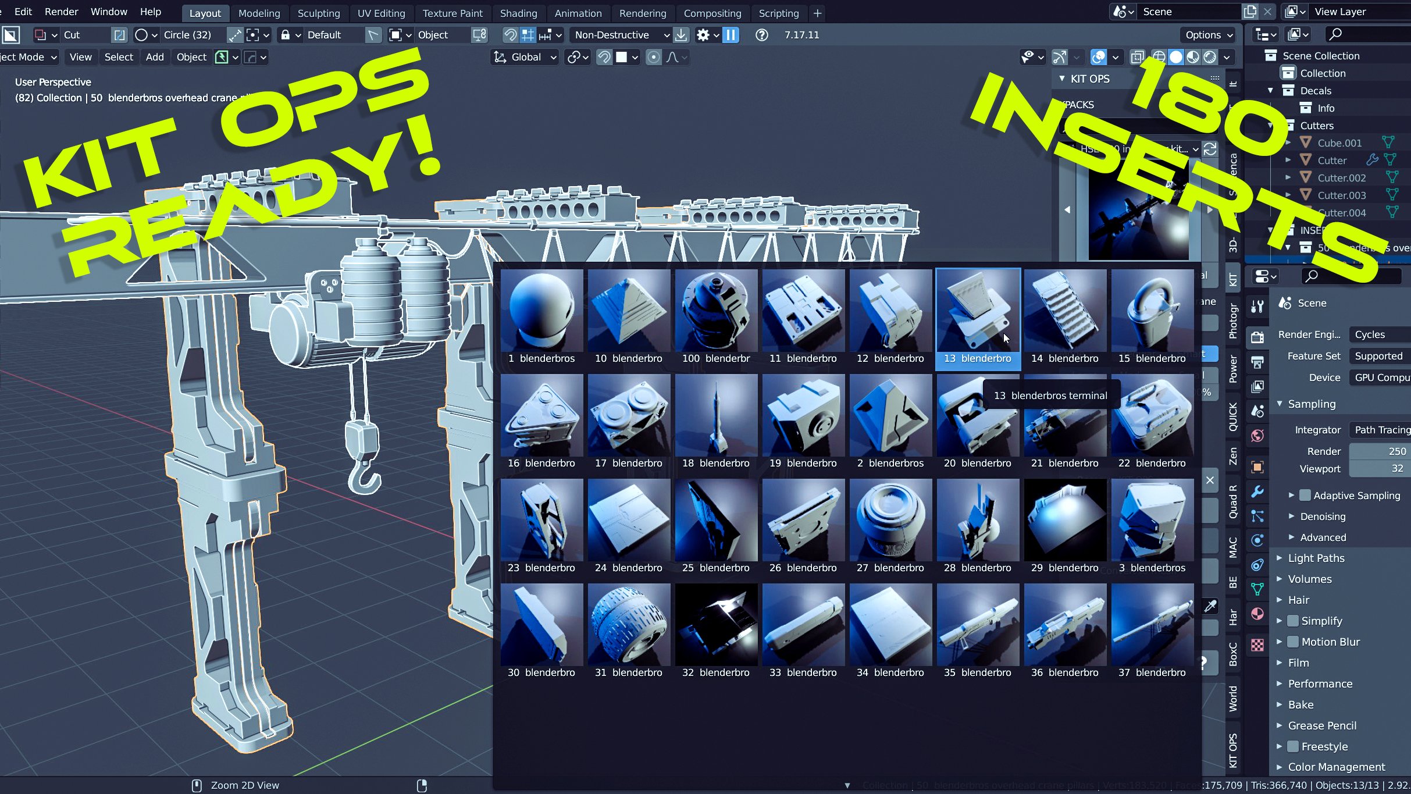The height and width of the screenshot is (794, 1411).
Task: Adjust the Render samples 250 field
Action: click(1380, 451)
